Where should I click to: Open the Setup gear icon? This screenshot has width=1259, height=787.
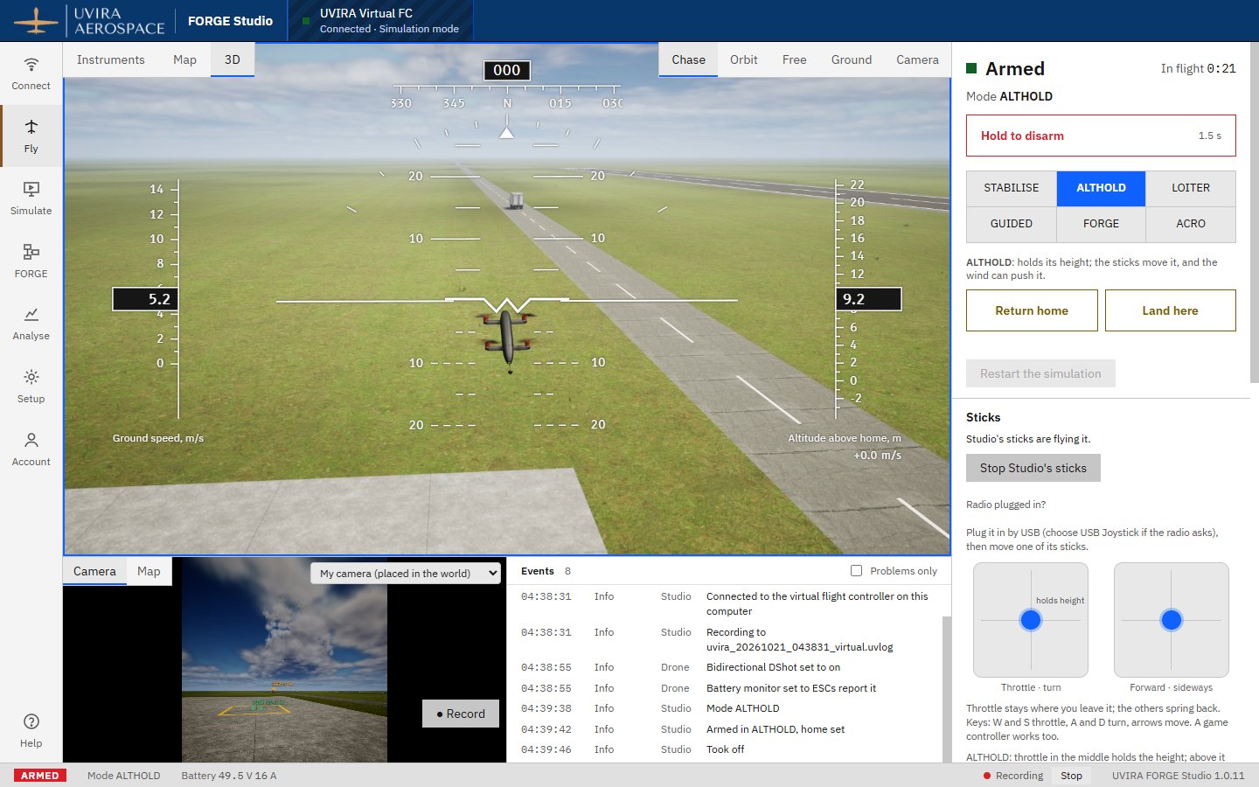pyautogui.click(x=31, y=377)
